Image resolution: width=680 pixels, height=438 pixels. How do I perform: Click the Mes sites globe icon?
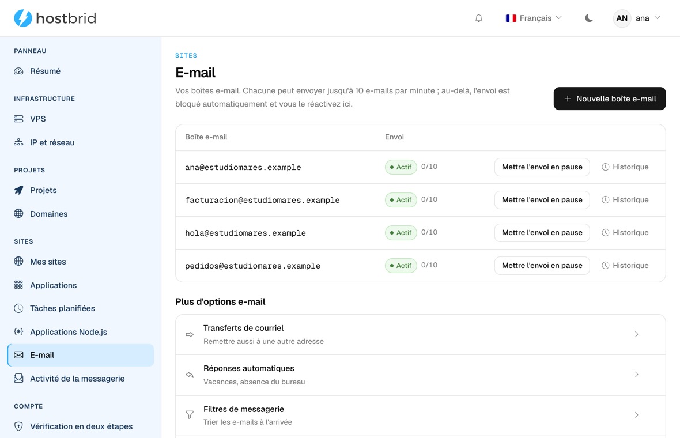click(18, 261)
